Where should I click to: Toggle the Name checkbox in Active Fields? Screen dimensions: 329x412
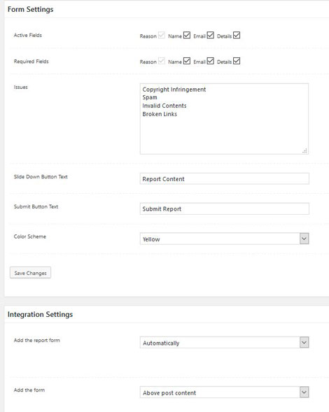pyautogui.click(x=187, y=35)
